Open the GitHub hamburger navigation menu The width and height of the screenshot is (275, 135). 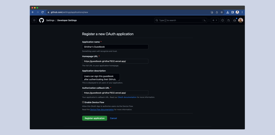(34, 20)
